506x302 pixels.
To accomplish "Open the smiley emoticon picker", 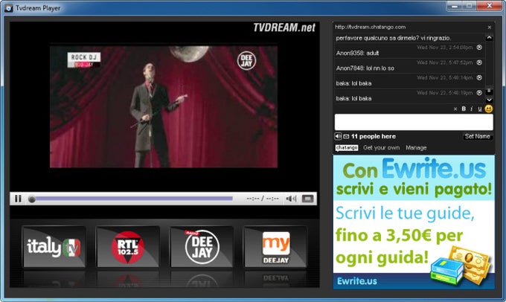I will click(489, 109).
